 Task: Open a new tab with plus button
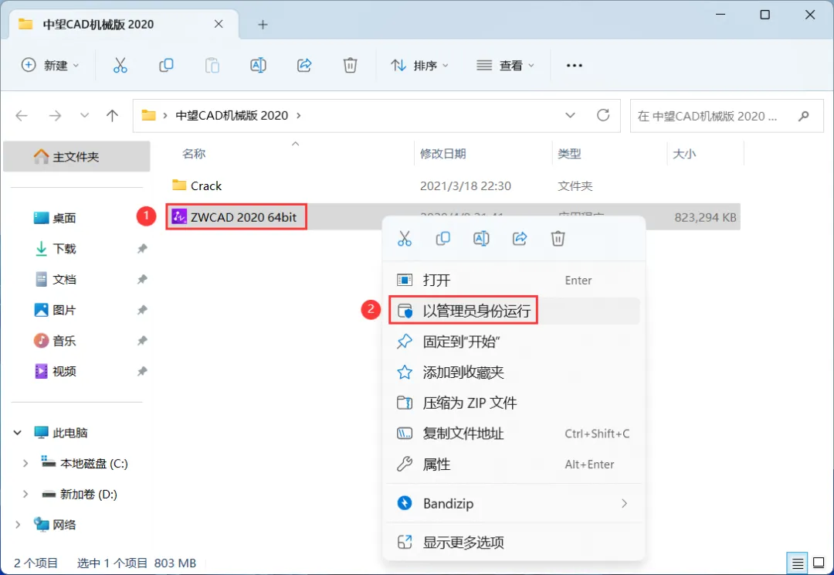click(263, 25)
